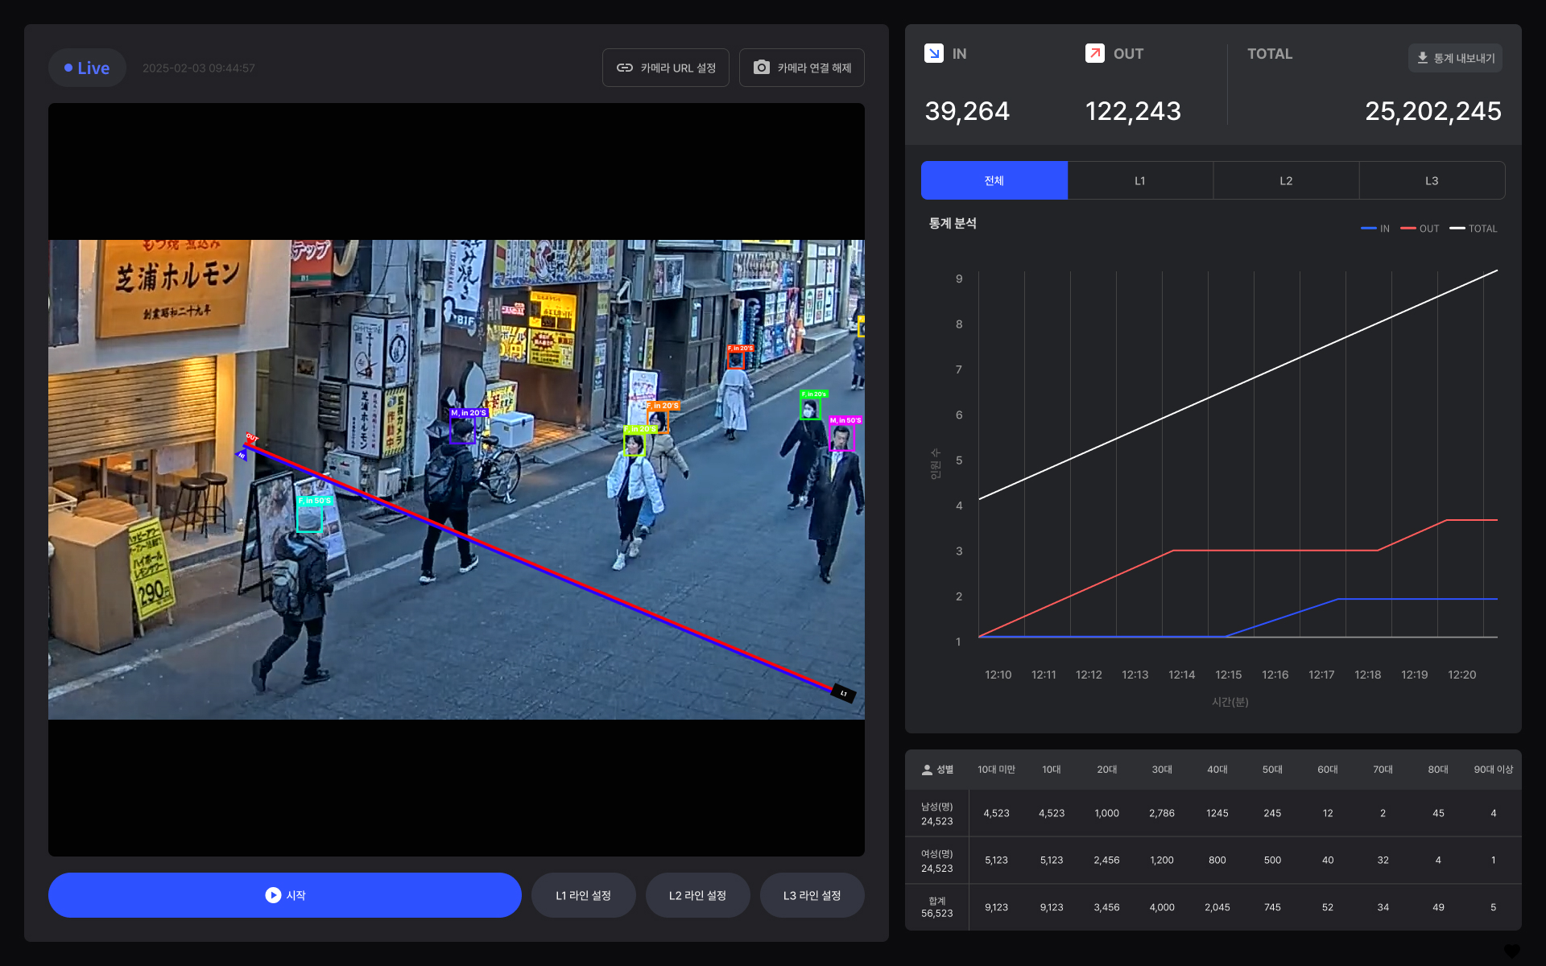Open L2 라인 설정 button
The height and width of the screenshot is (966, 1546).
pyautogui.click(x=697, y=895)
